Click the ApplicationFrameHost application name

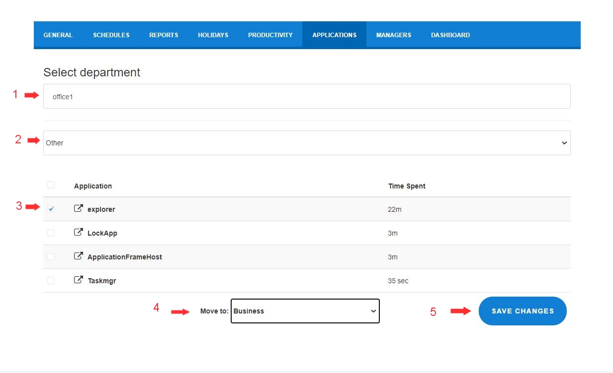pos(125,257)
